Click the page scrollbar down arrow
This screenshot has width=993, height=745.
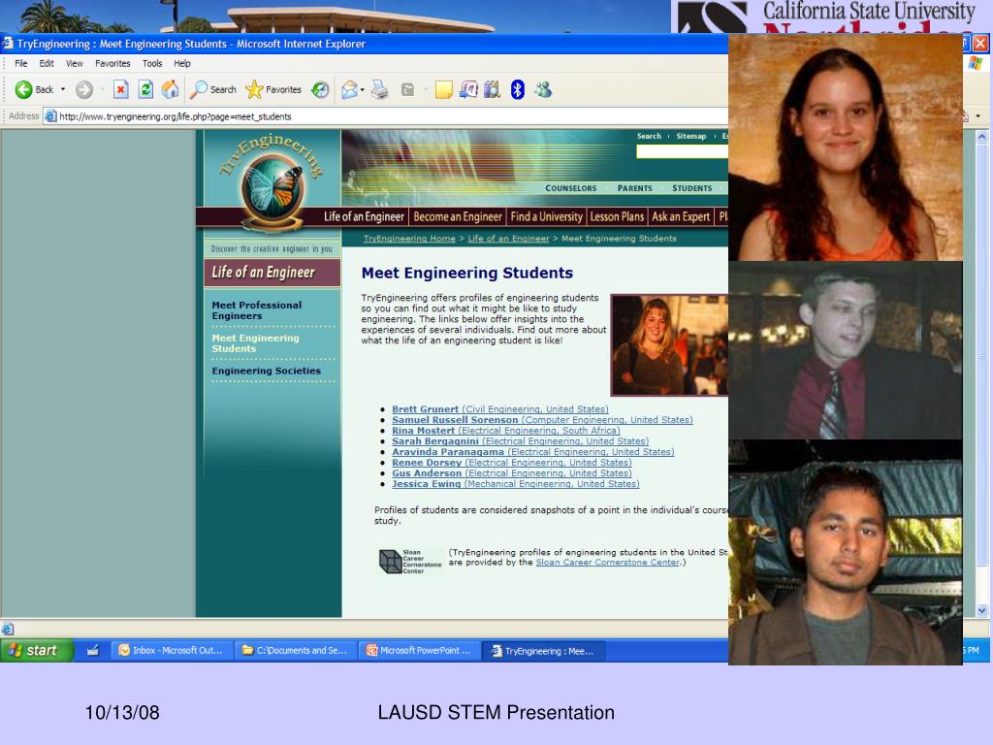coord(981,611)
